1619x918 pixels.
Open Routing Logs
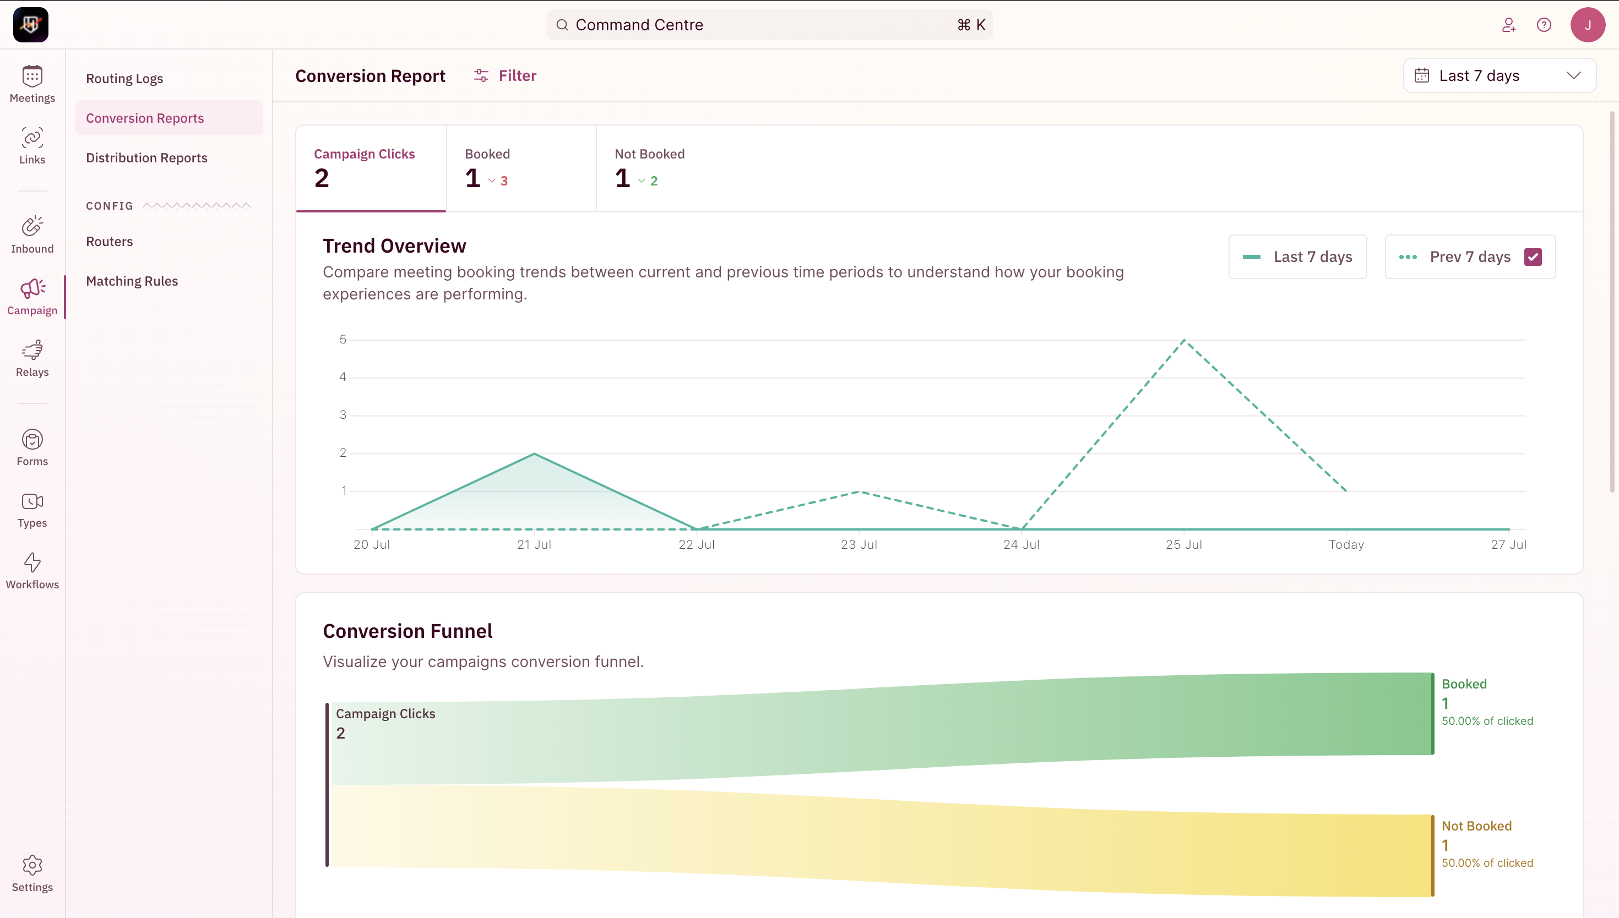point(169,78)
